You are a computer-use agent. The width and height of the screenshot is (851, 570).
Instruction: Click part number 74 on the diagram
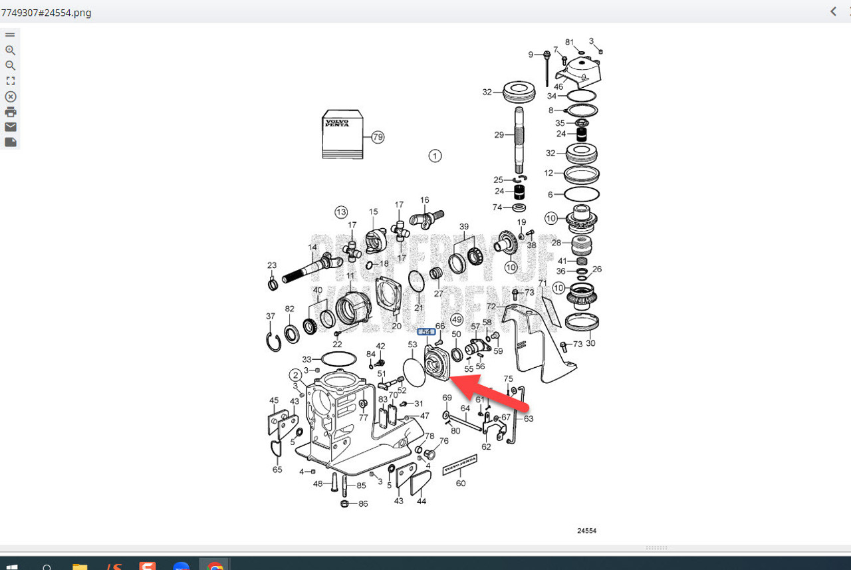[497, 208]
